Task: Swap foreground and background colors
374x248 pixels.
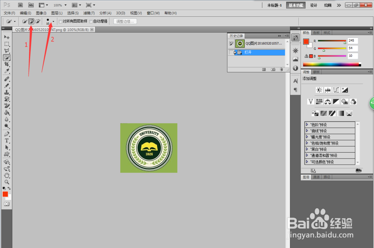Action: [9, 189]
